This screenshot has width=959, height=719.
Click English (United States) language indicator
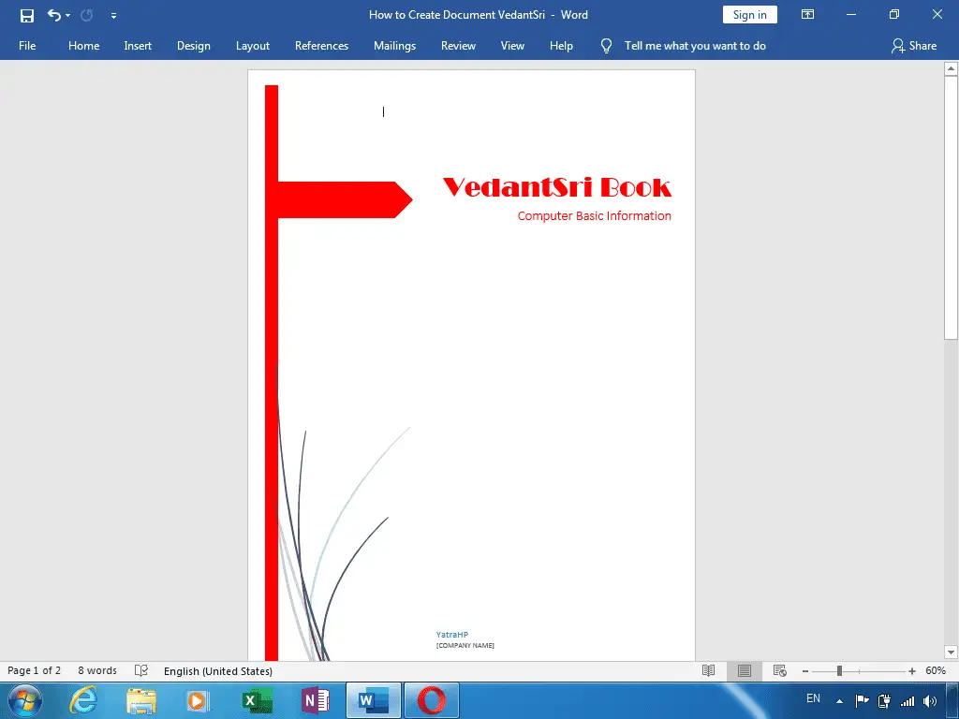[x=217, y=671]
